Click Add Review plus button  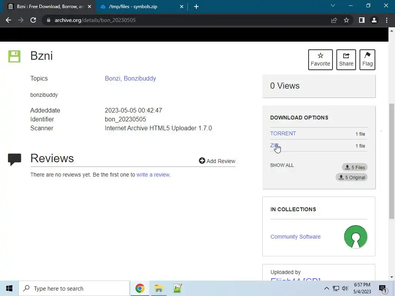217,161
